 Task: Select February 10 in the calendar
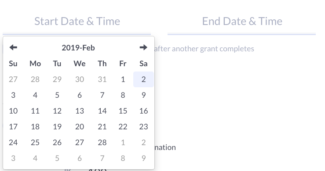click(x=13, y=111)
